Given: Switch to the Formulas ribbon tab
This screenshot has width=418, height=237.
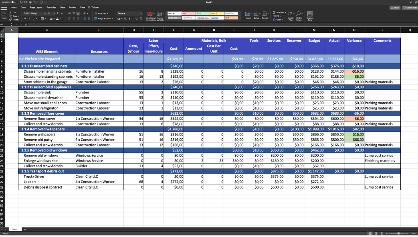Looking at the screenshot, I should coord(51,7).
